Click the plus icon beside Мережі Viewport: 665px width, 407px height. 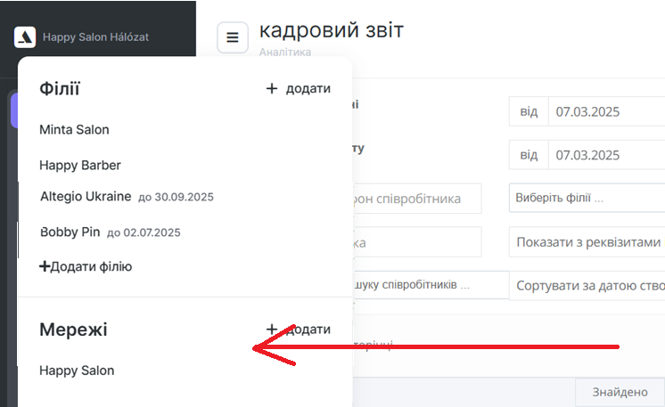tap(272, 330)
